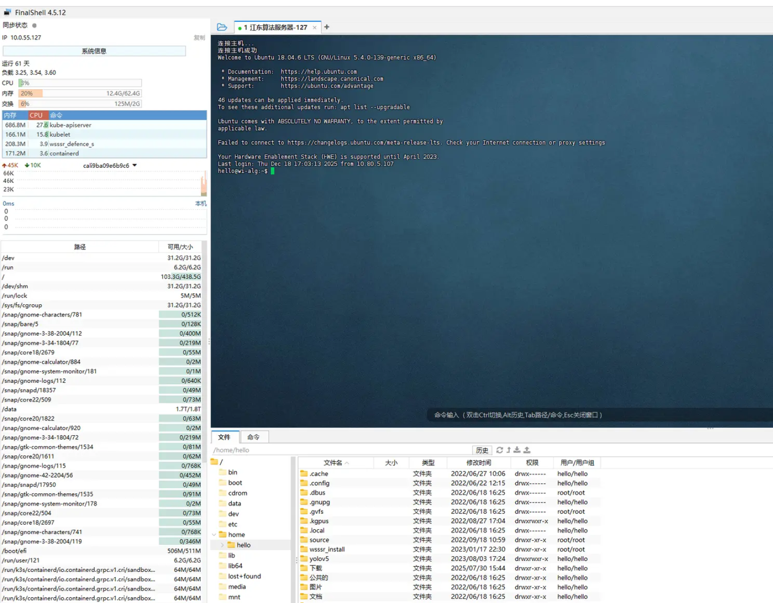The height and width of the screenshot is (603, 773).
Task: Select the 下载 folder row
Action: pos(449,568)
